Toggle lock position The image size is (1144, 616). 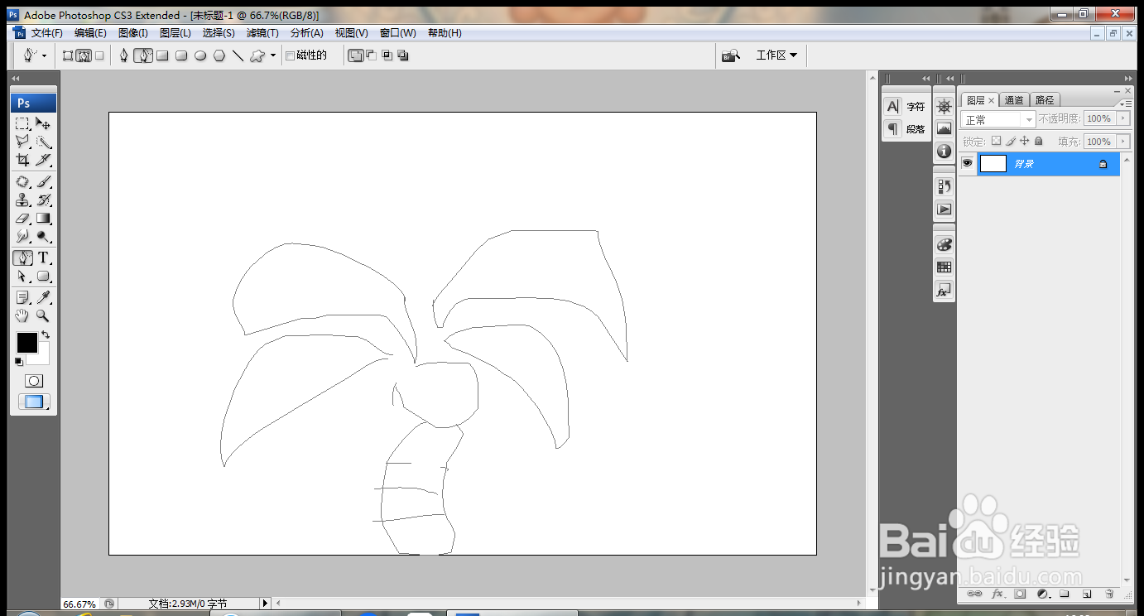pyautogui.click(x=1025, y=142)
